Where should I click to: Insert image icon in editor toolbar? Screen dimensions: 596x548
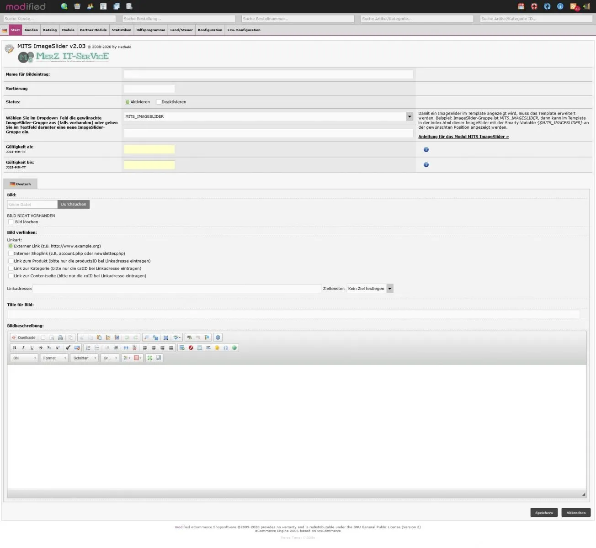[182, 348]
